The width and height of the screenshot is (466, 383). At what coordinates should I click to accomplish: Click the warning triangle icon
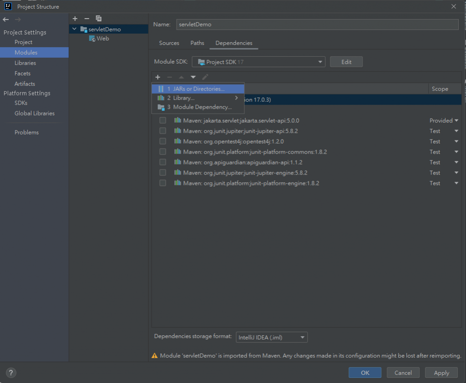pyautogui.click(x=155, y=355)
